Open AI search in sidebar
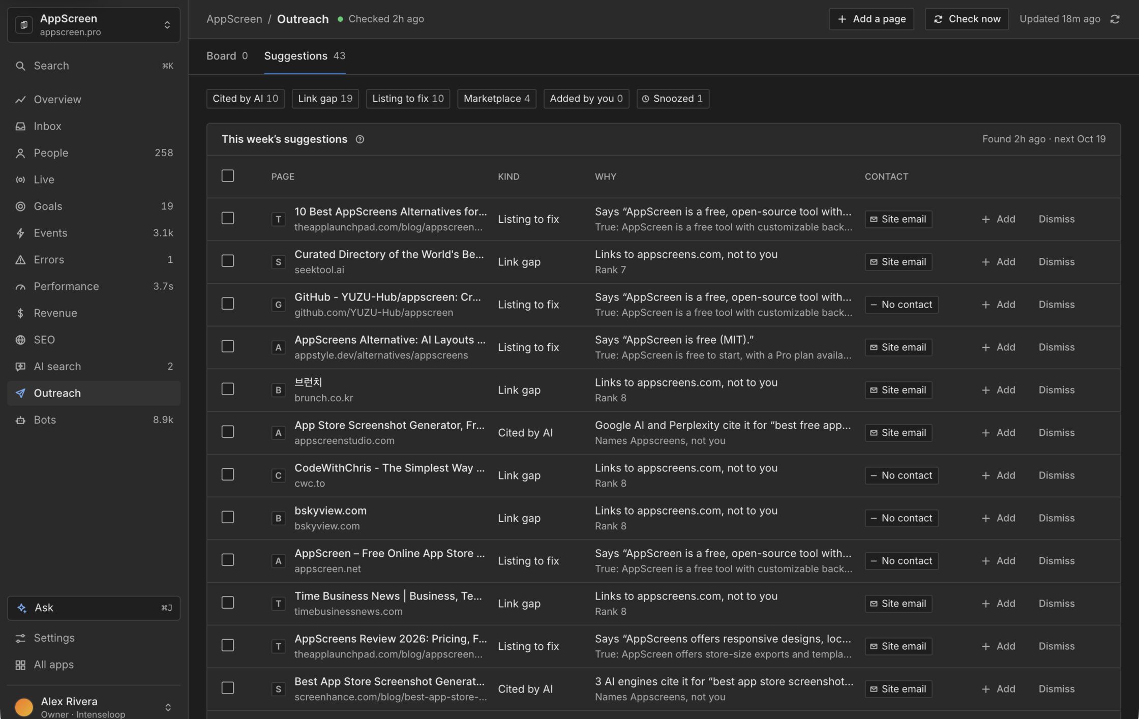1139x719 pixels. click(x=94, y=367)
